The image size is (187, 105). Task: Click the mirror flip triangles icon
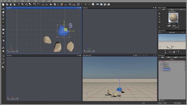point(74,4)
